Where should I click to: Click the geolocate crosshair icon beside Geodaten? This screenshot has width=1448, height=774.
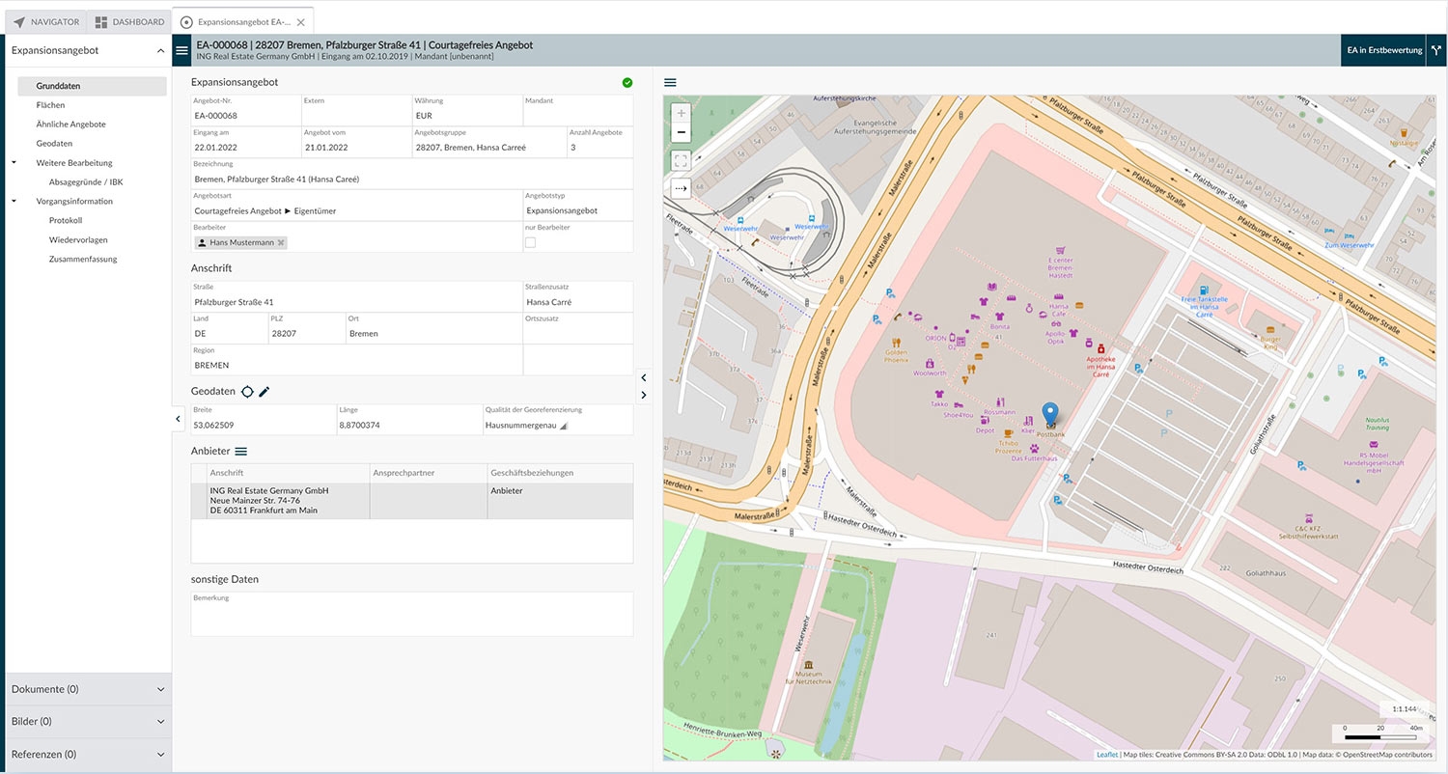[247, 392]
